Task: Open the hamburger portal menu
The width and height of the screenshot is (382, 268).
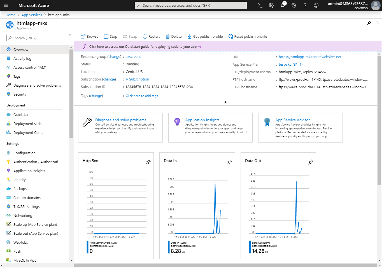Action: pyautogui.click(x=6, y=5)
